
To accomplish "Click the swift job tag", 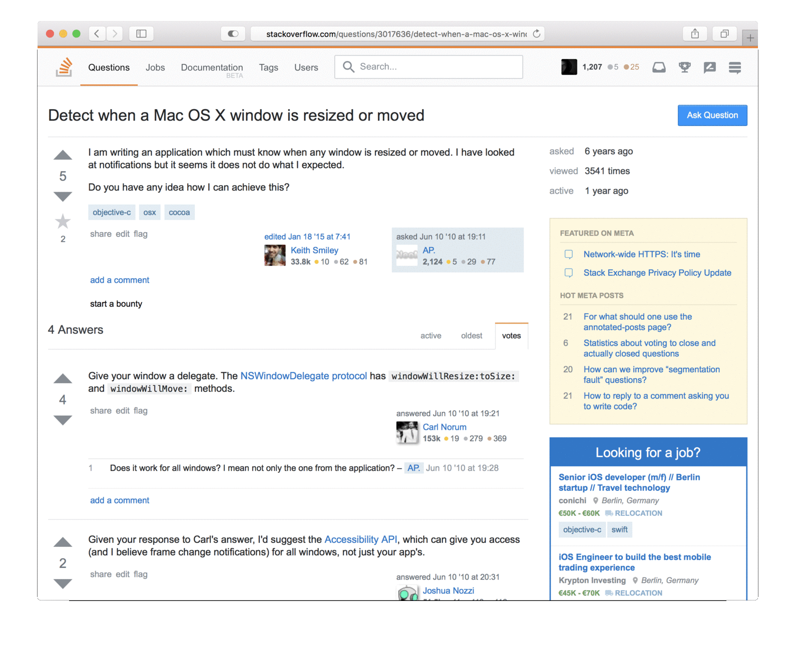I will [x=619, y=529].
